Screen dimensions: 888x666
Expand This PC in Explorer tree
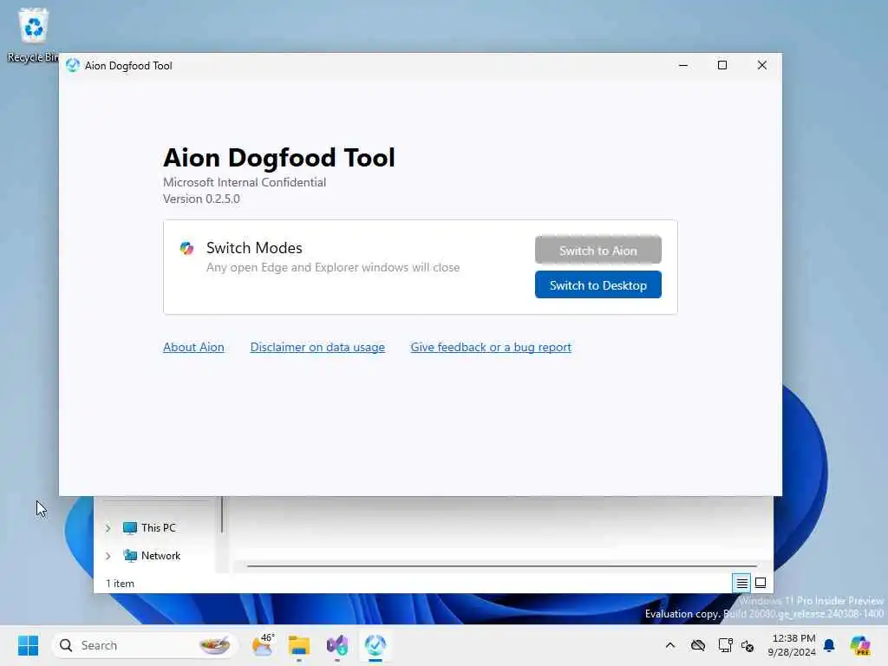(x=108, y=528)
